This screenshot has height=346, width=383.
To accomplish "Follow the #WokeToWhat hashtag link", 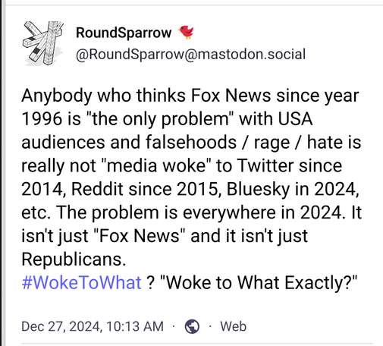I will click(x=81, y=282).
